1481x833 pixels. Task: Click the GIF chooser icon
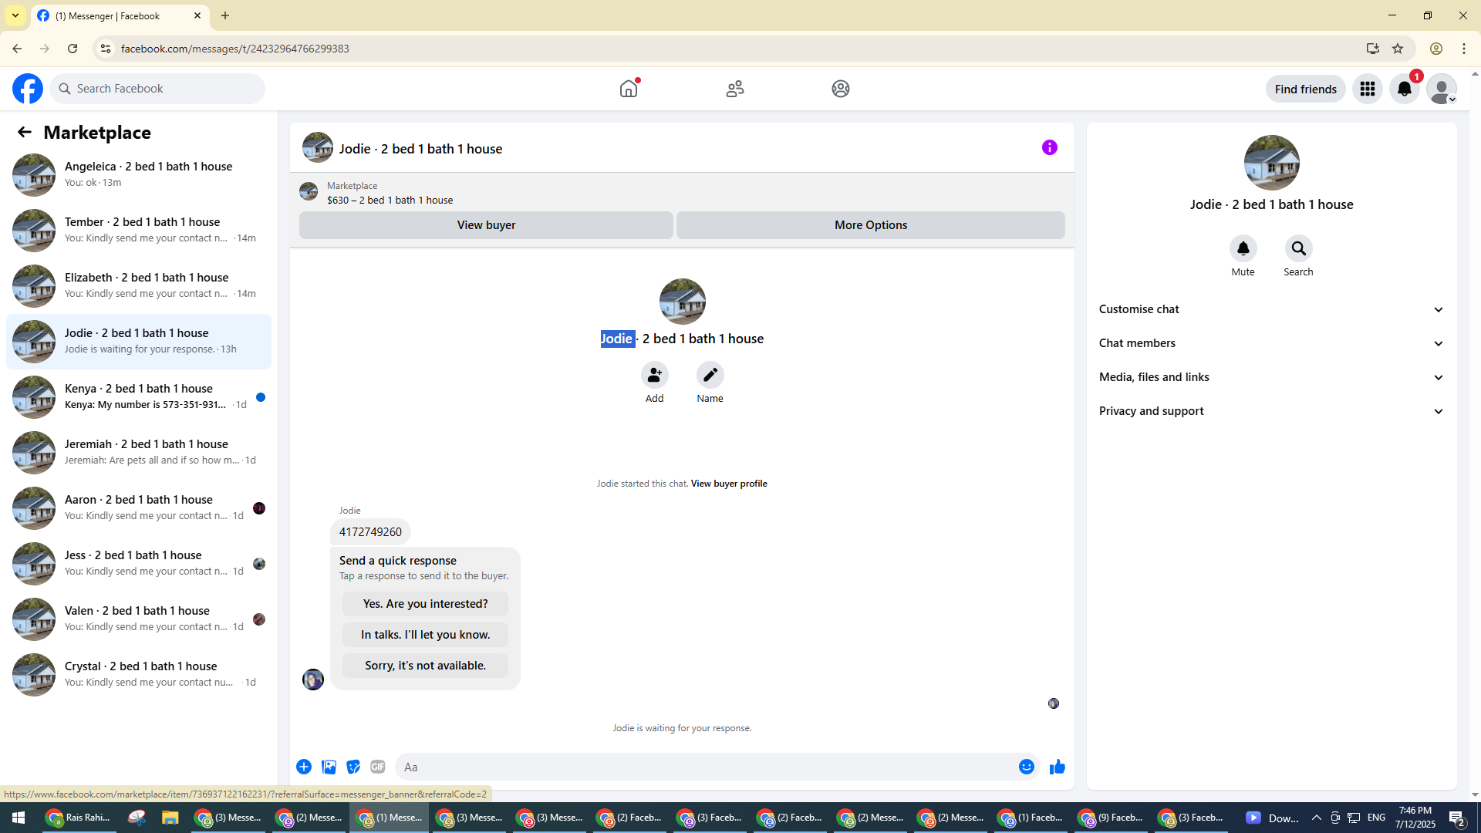click(377, 767)
